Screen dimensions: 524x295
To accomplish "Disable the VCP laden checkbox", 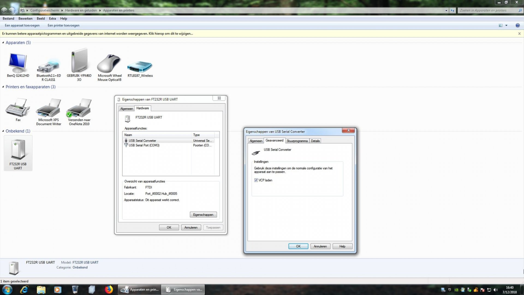I will (x=256, y=180).
